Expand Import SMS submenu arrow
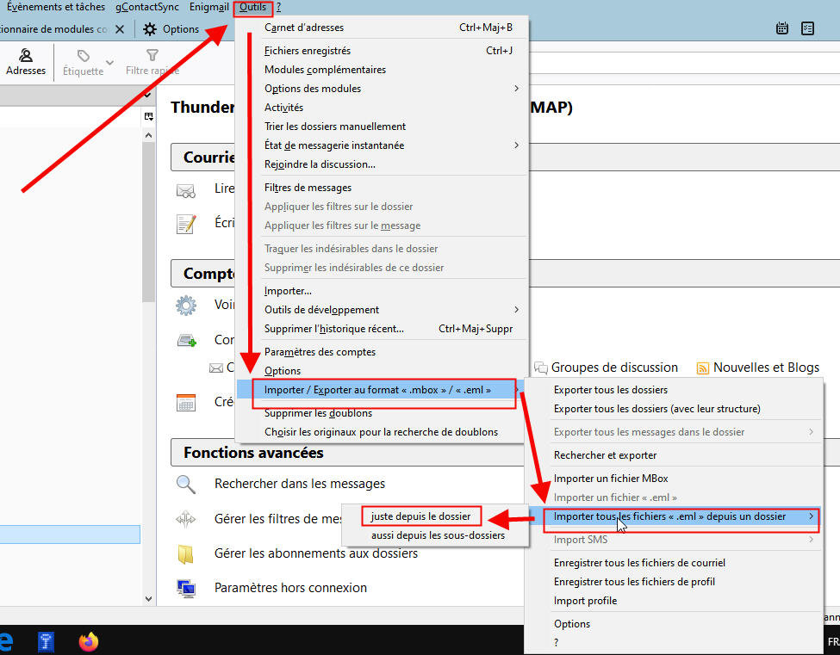 click(x=811, y=540)
